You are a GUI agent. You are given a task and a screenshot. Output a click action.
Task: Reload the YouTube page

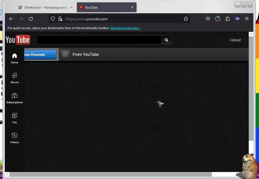31,19
